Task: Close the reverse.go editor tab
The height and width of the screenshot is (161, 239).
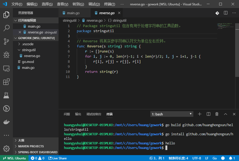Action: [x=119, y=13]
